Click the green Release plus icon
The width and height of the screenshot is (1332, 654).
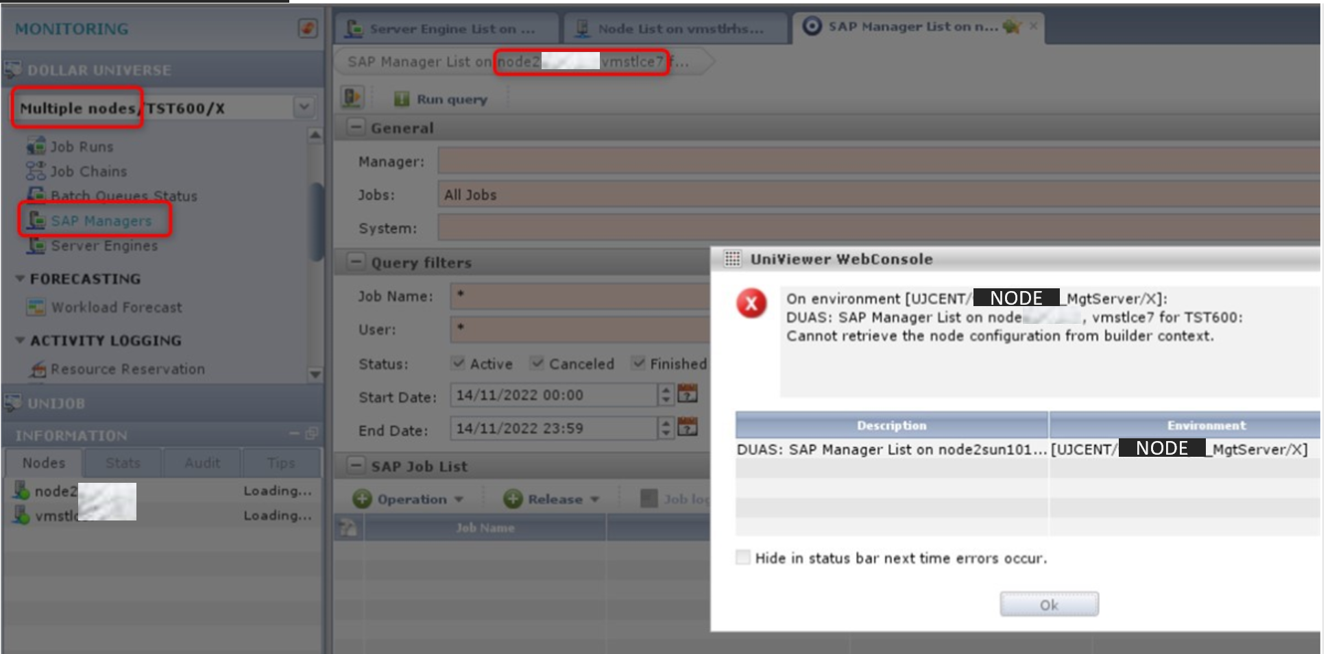point(513,499)
